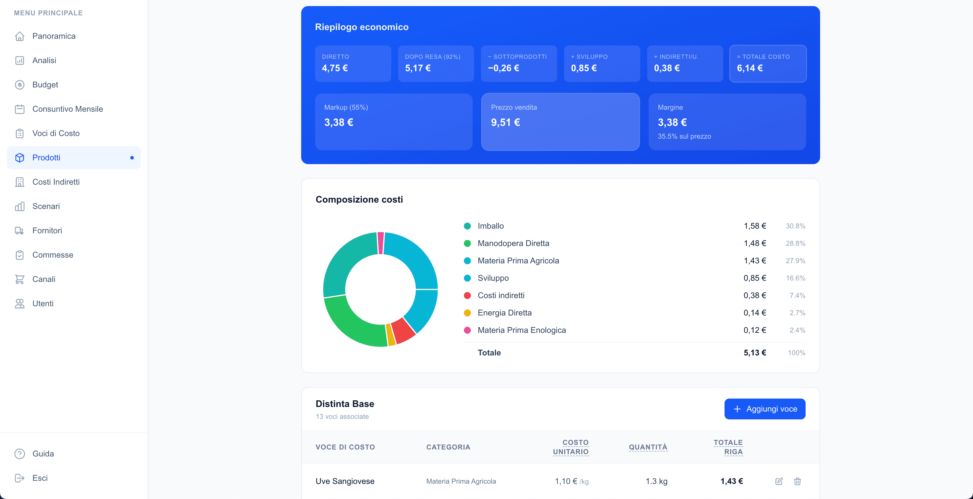Click the Commesse clipboard-check icon

click(x=20, y=255)
